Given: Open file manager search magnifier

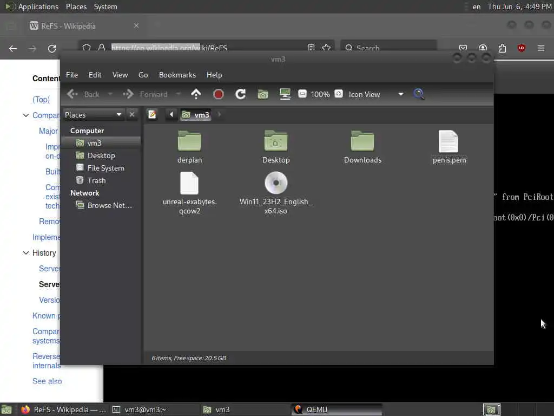Looking at the screenshot, I should coord(419,94).
